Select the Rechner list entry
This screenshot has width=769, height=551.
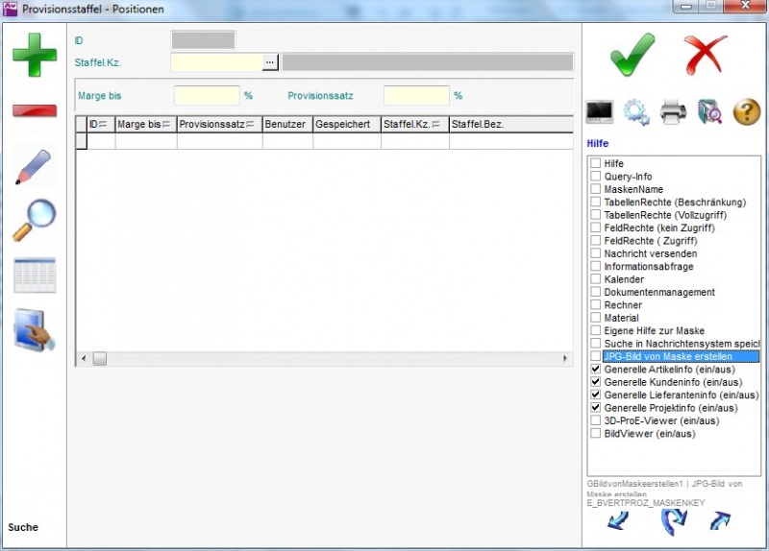point(623,305)
